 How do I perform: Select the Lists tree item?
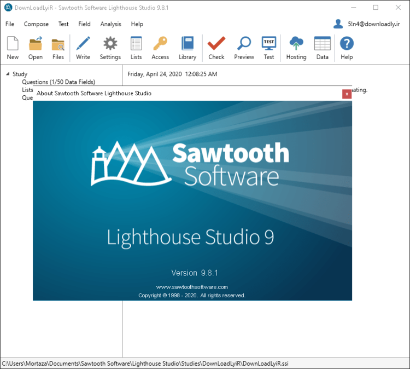pyautogui.click(x=27, y=90)
